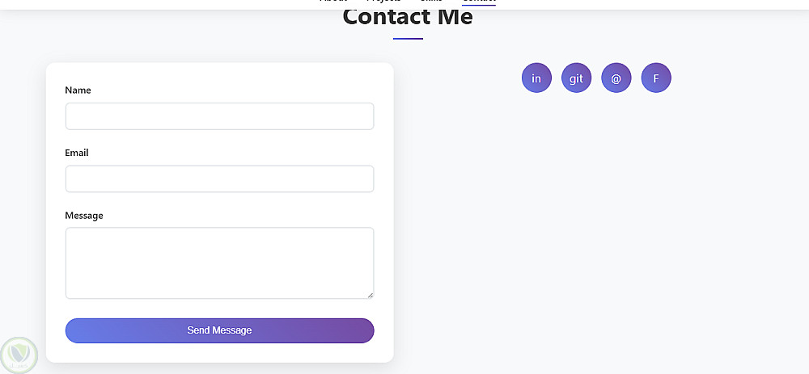Click the blue divider under the heading

408,38
